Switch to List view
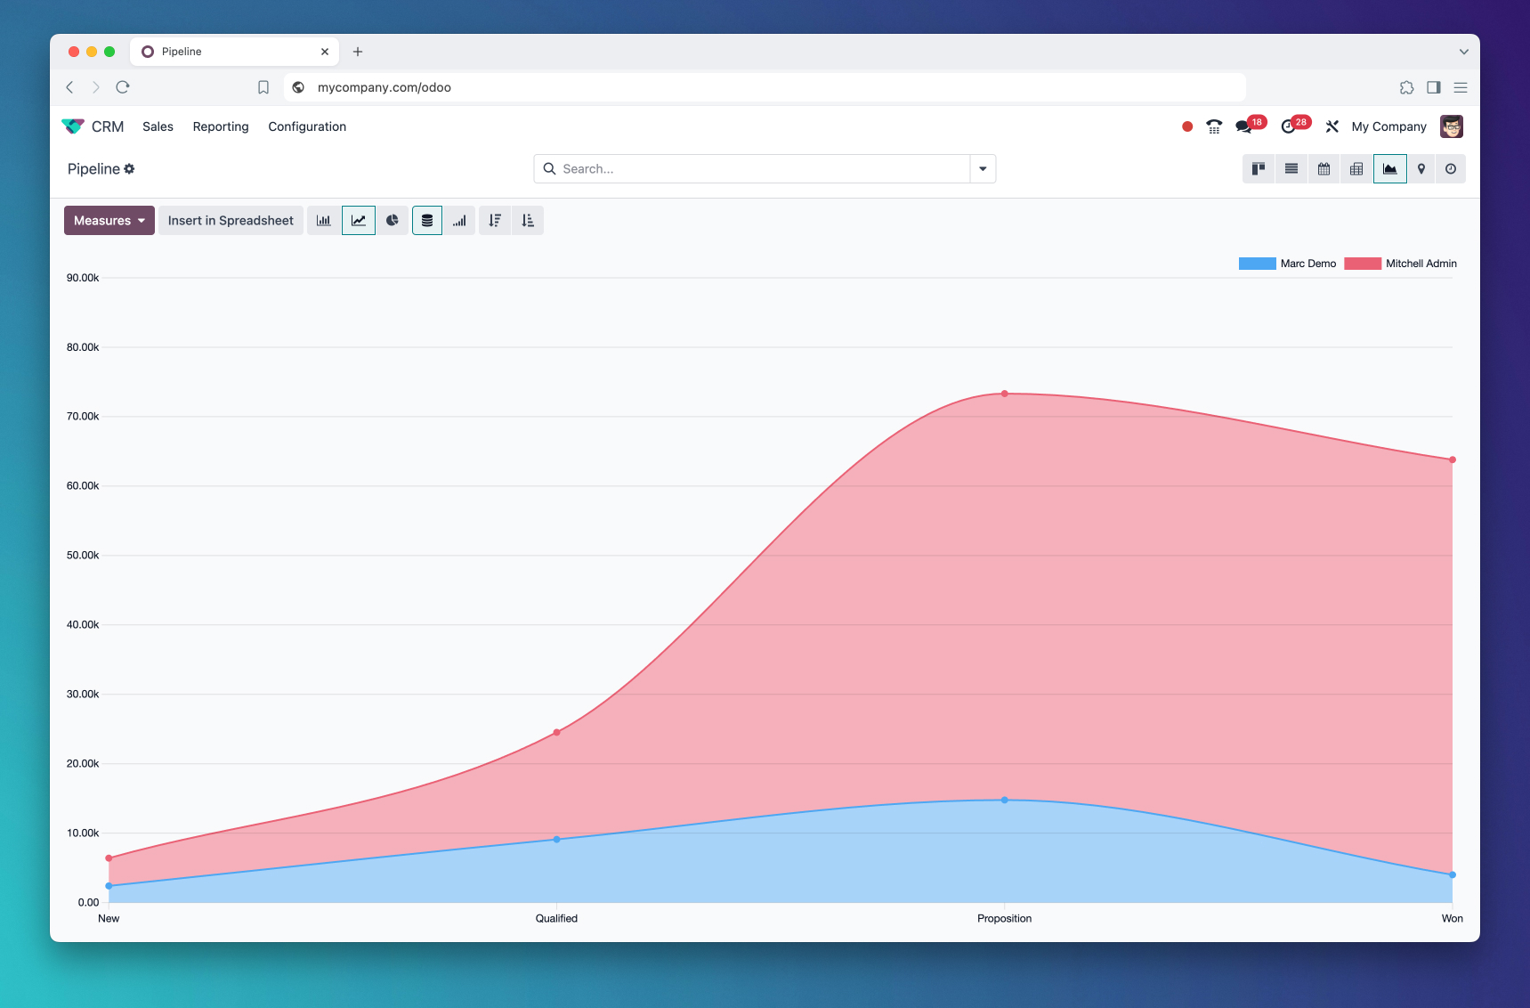This screenshot has height=1008, width=1530. pyautogui.click(x=1291, y=169)
